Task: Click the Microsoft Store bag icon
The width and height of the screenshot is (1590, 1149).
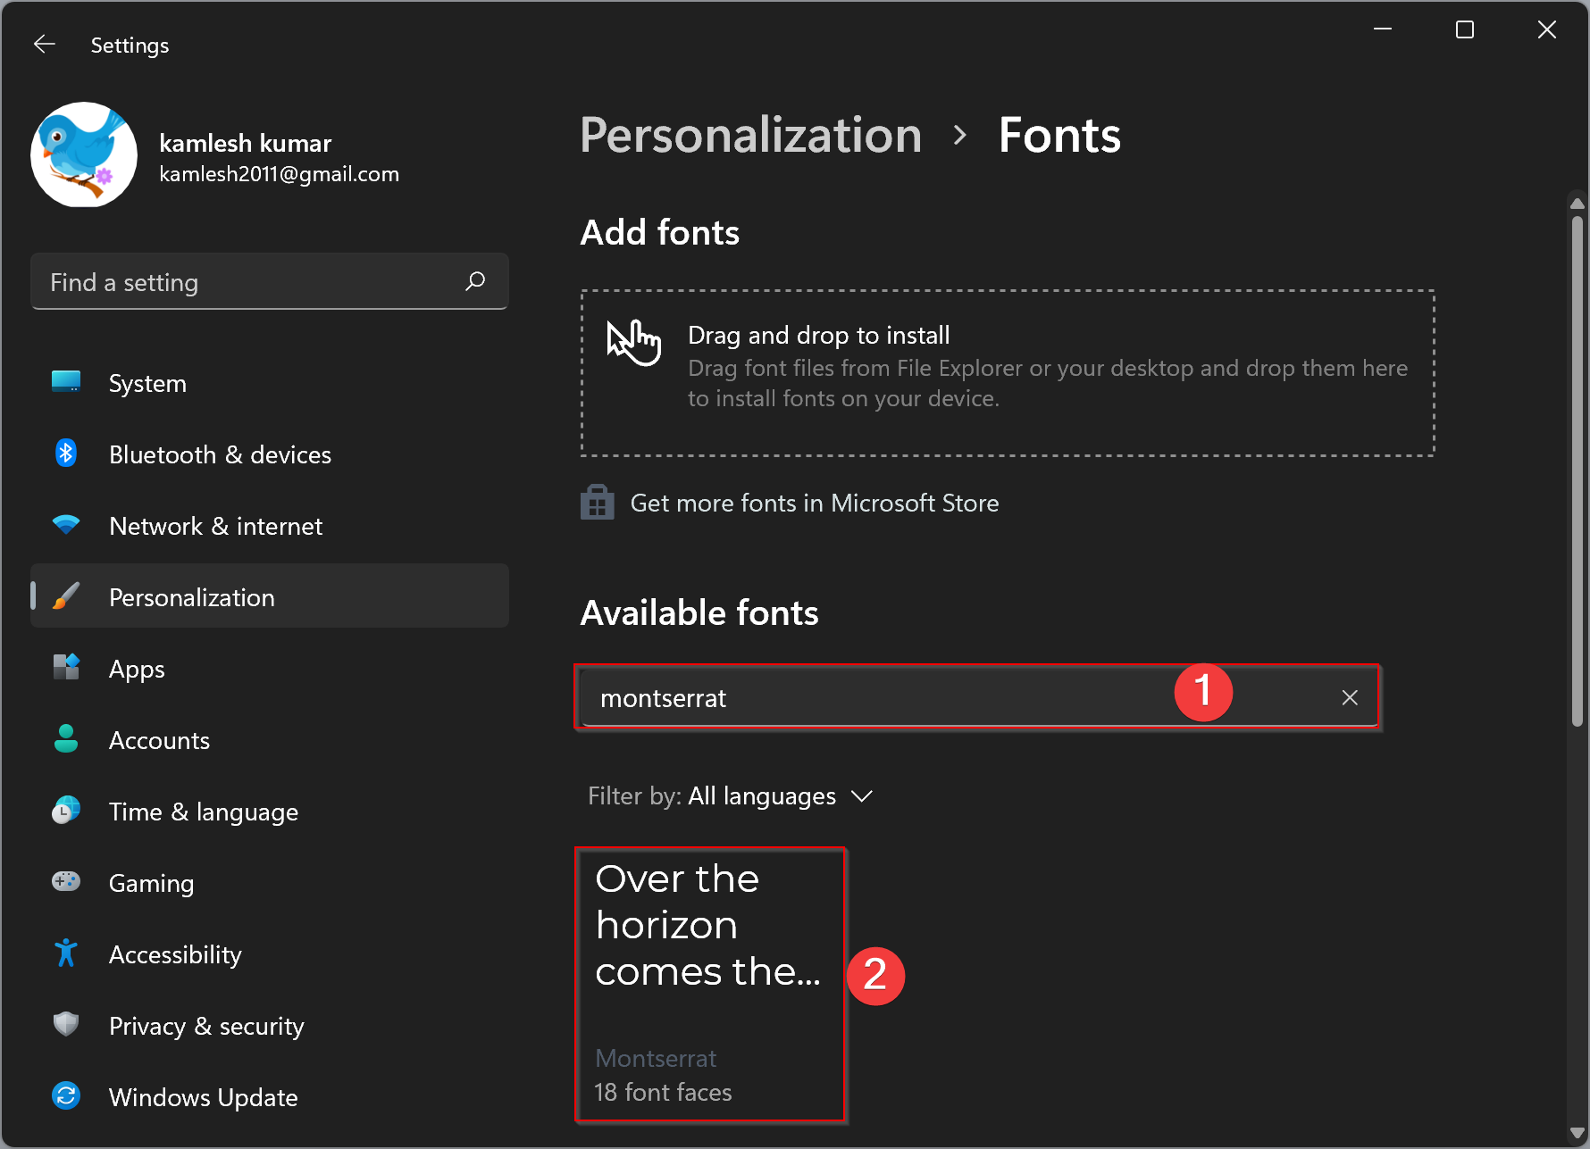Action: point(598,503)
